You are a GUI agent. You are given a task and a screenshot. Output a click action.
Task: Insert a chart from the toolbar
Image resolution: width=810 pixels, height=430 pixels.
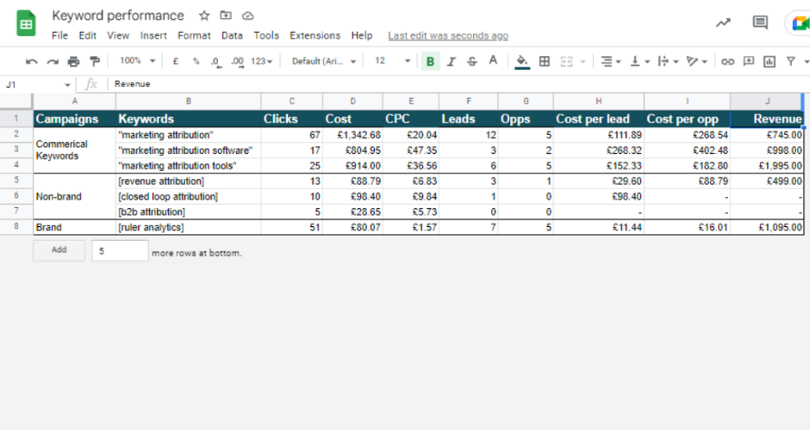click(769, 61)
